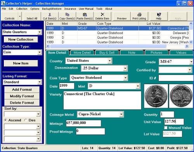
Task: Click the New Item button
Action: pos(21,63)
